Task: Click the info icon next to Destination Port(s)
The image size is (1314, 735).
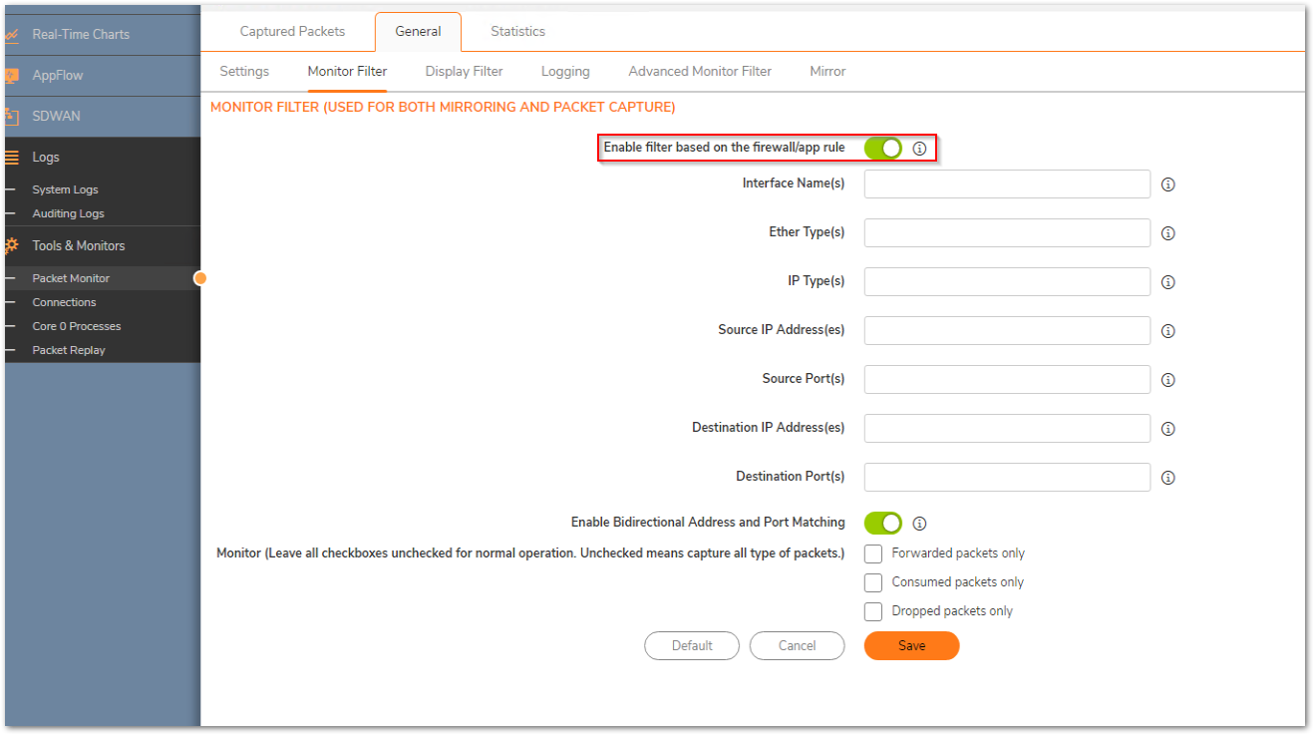Action: coord(1167,478)
